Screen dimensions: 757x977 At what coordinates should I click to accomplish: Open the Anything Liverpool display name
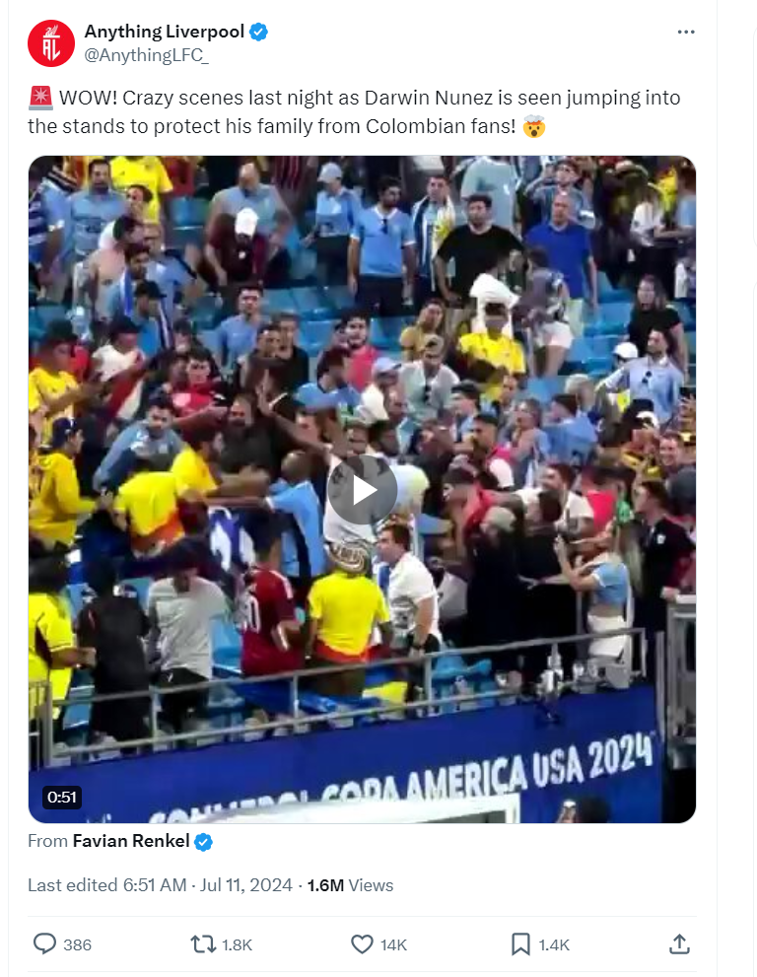(164, 32)
